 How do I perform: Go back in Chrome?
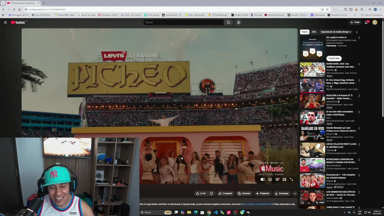(x=3, y=9)
